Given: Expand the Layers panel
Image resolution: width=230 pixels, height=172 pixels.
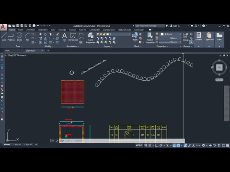Looking at the screenshot, I should 108,46.
